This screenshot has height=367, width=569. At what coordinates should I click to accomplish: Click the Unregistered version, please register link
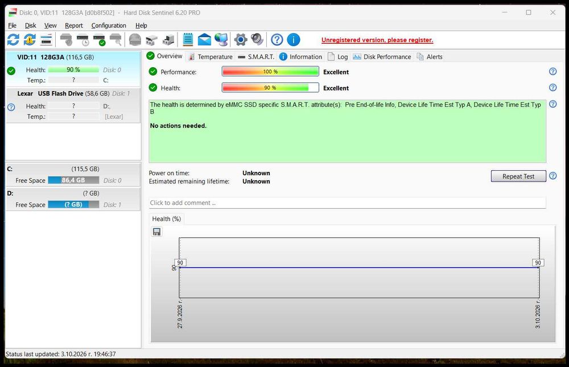(377, 40)
